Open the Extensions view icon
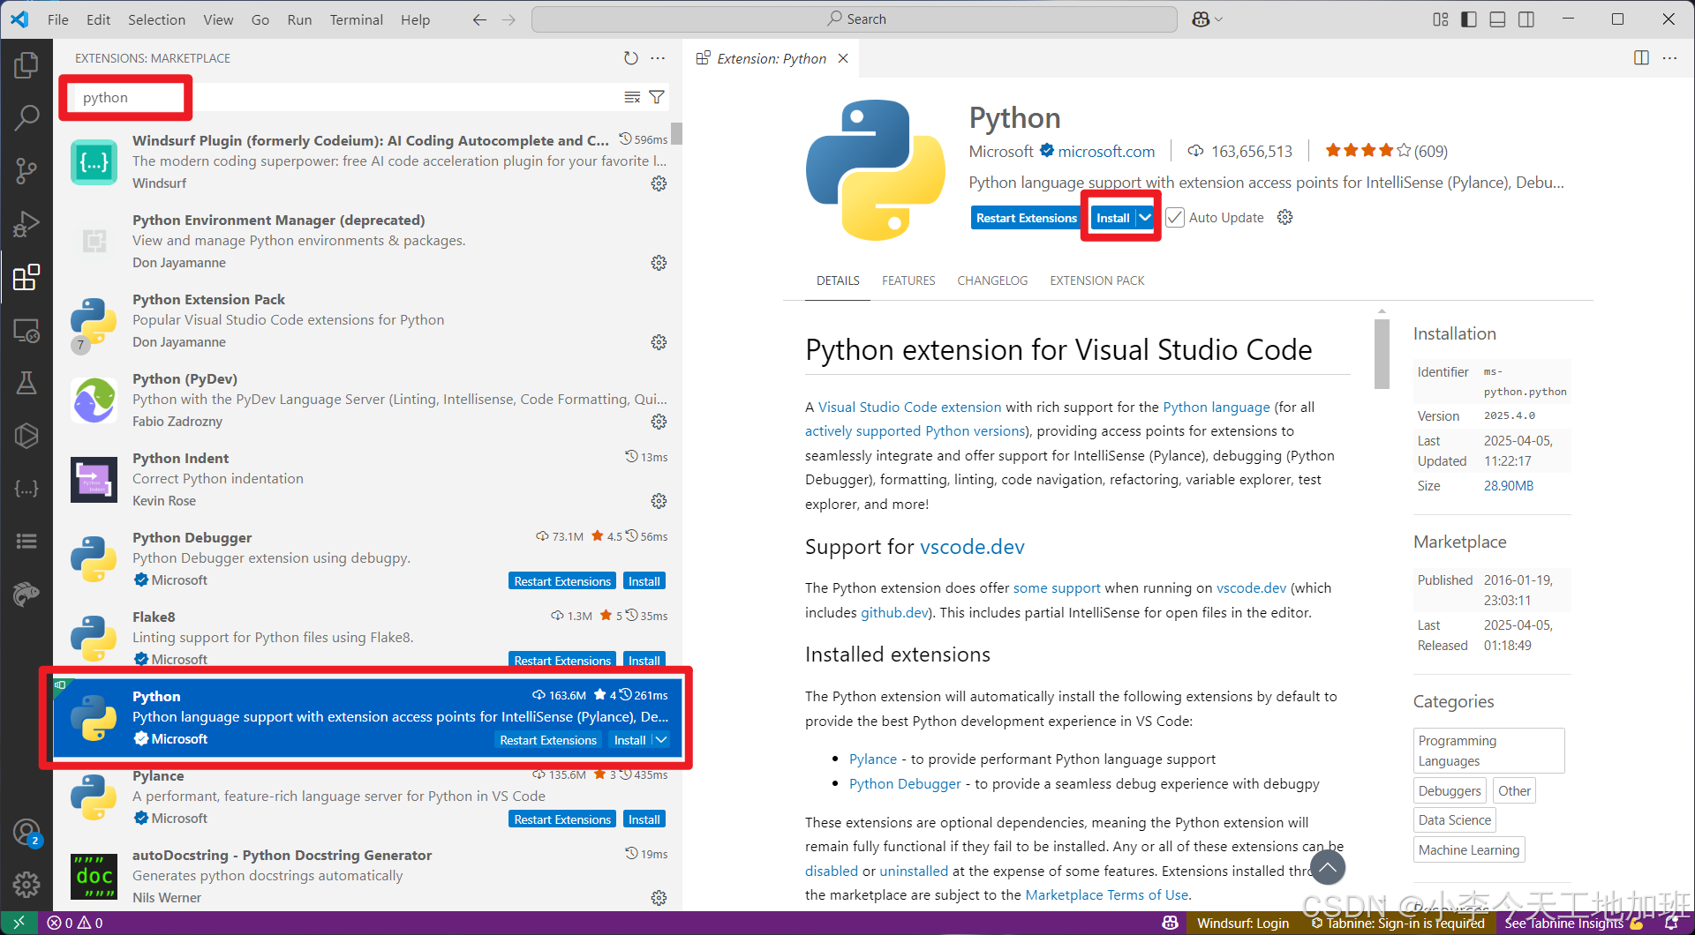1695x935 pixels. (26, 277)
